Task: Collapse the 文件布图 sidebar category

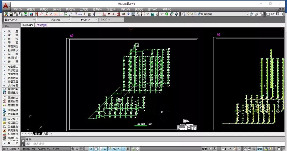Action: coord(11,85)
